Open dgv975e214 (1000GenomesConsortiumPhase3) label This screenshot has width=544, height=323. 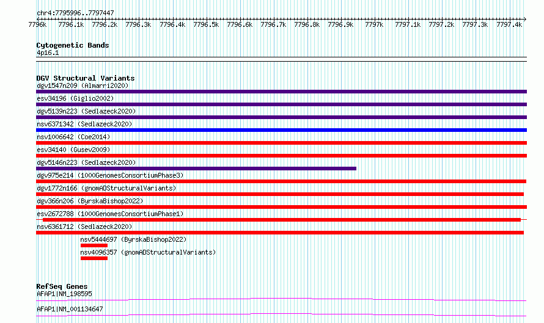tap(110, 175)
